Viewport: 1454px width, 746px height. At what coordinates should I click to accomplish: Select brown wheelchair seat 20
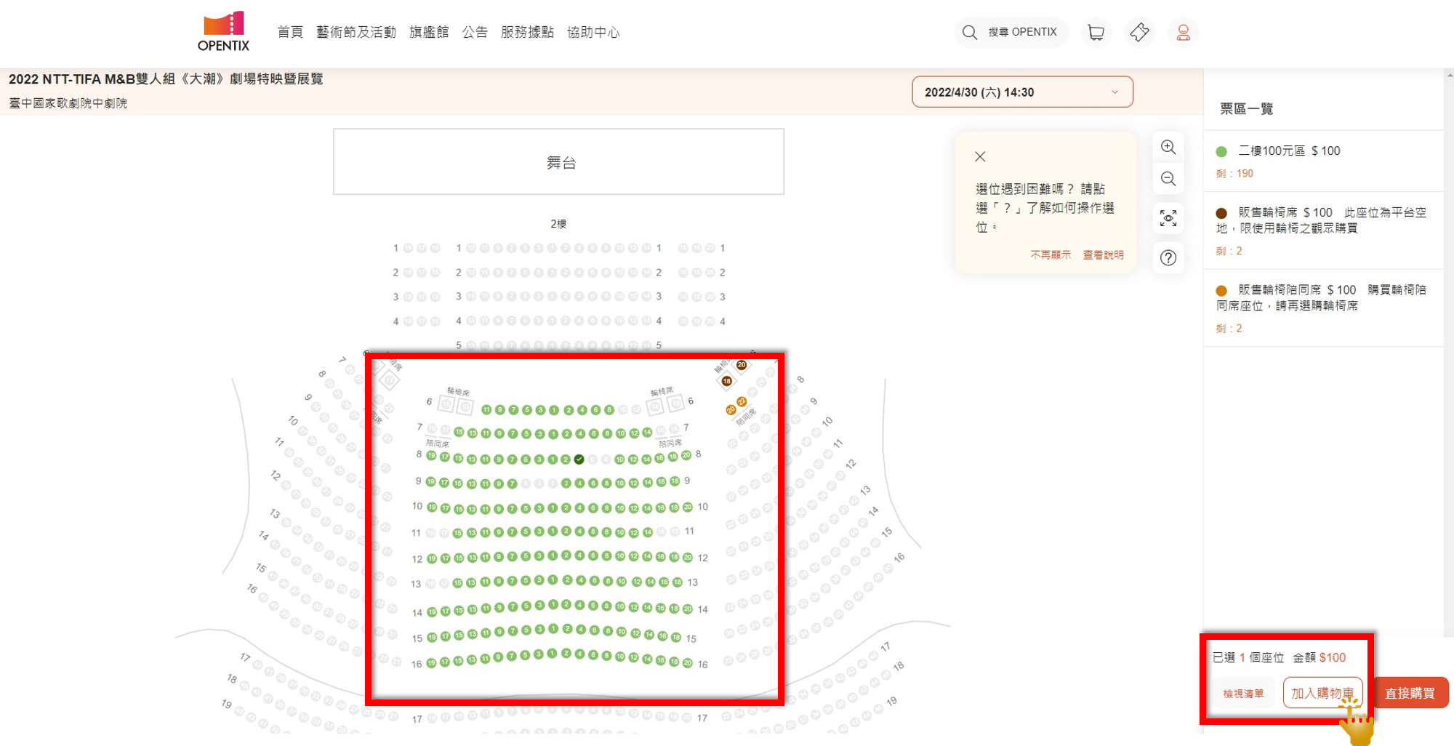coord(742,365)
